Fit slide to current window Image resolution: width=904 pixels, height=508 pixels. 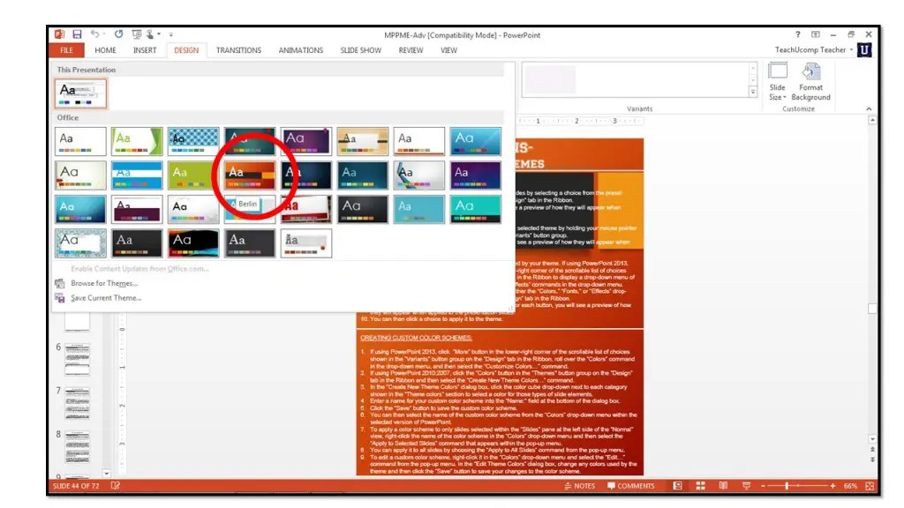click(x=870, y=485)
